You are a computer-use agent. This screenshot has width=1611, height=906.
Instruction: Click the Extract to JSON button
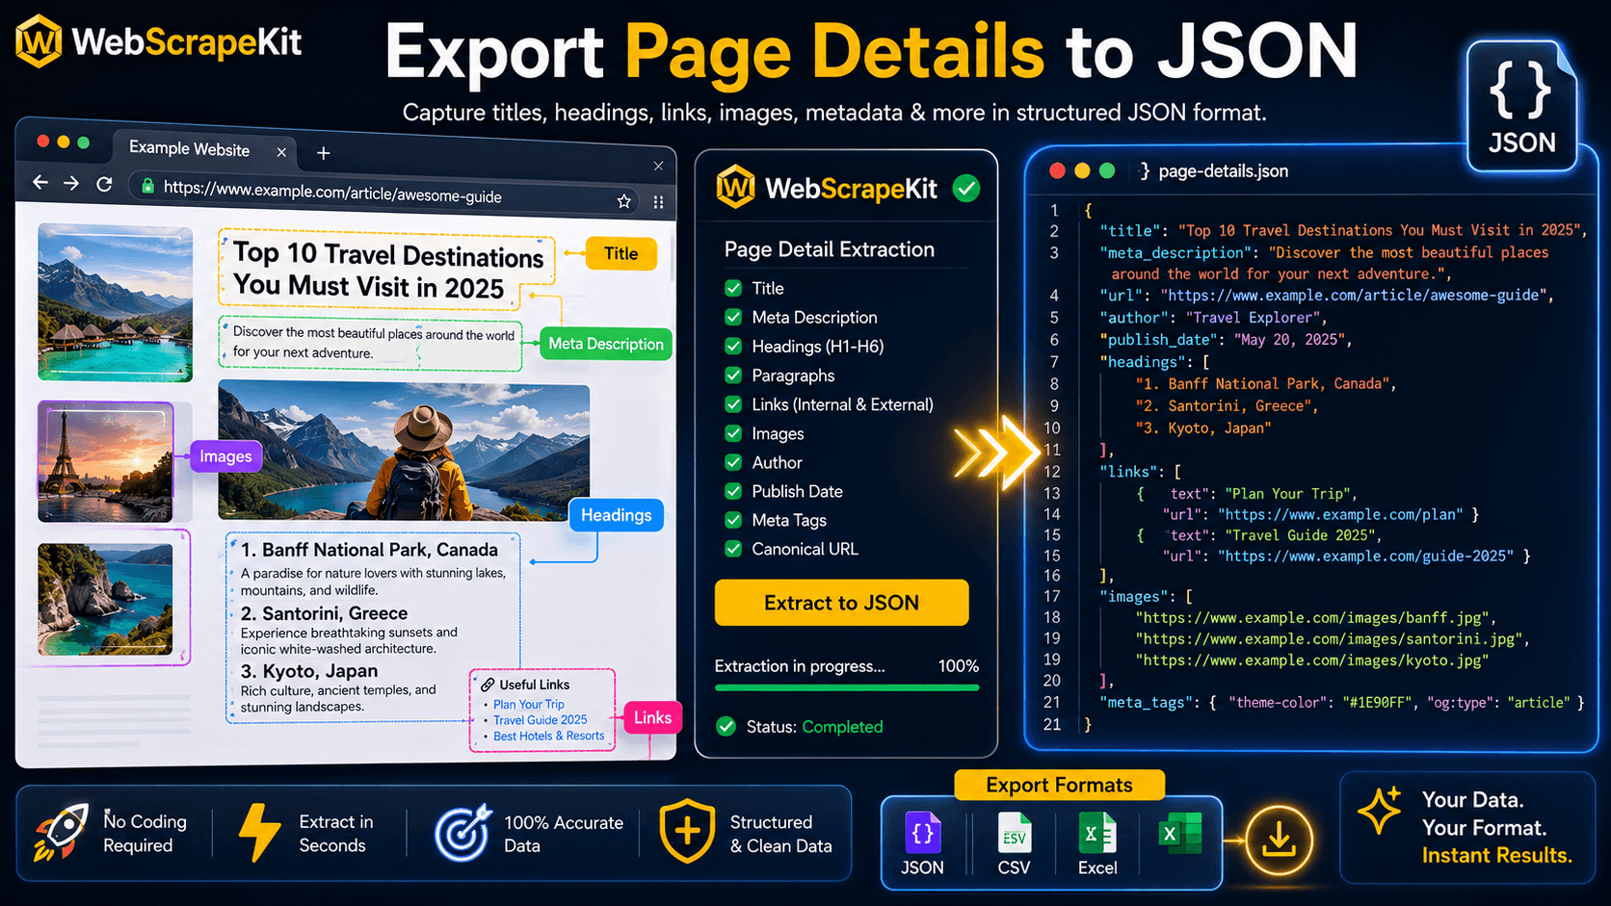841,603
